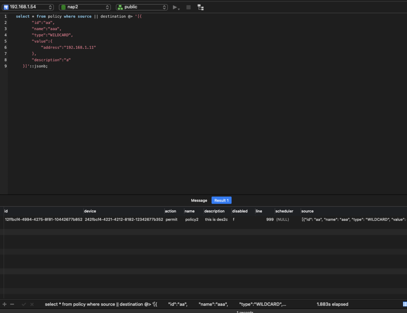407x313 pixels.
Task: Add a new record with plus icon
Action: coord(5,304)
